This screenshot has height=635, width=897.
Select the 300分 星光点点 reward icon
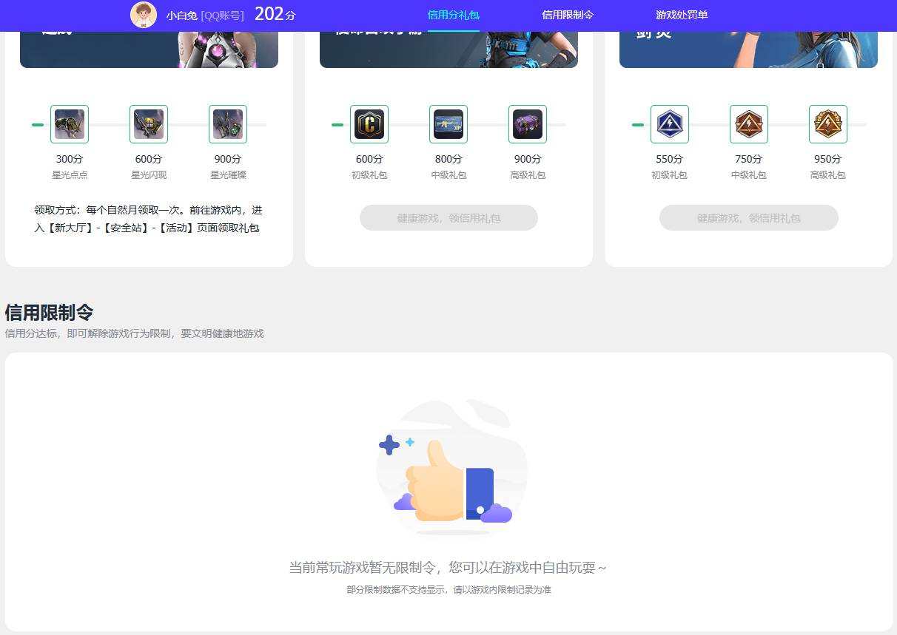(70, 124)
